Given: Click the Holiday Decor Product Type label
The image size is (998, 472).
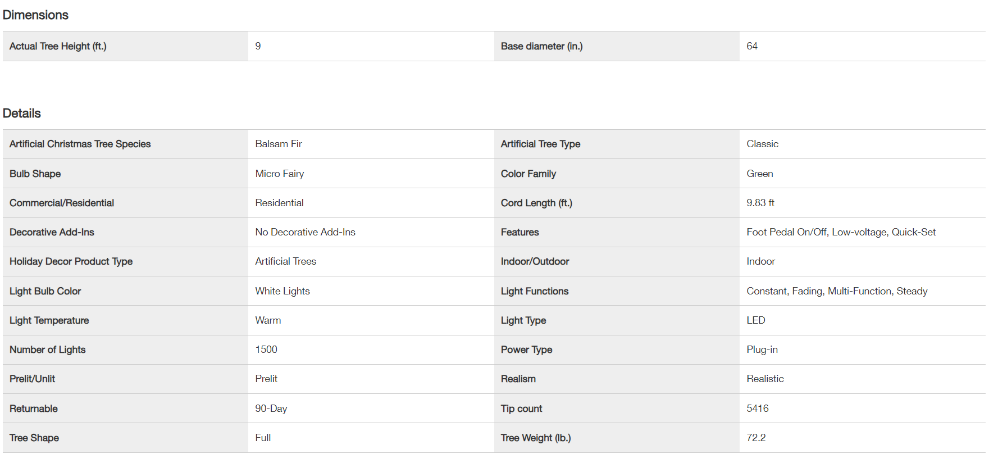Looking at the screenshot, I should pyautogui.click(x=71, y=261).
